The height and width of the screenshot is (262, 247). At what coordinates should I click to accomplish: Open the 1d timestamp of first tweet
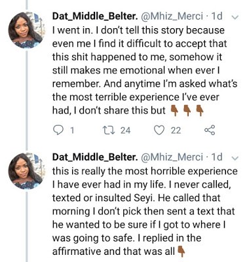click(x=217, y=16)
